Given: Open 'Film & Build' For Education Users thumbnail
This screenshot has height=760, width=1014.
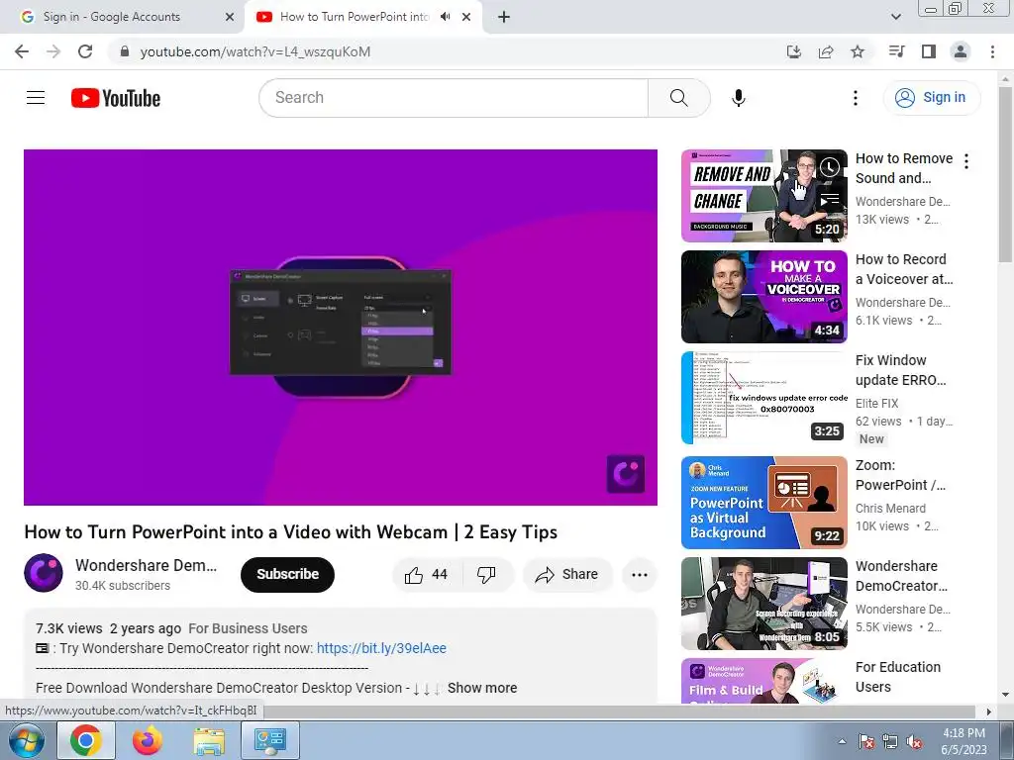Looking at the screenshot, I should click(x=763, y=681).
